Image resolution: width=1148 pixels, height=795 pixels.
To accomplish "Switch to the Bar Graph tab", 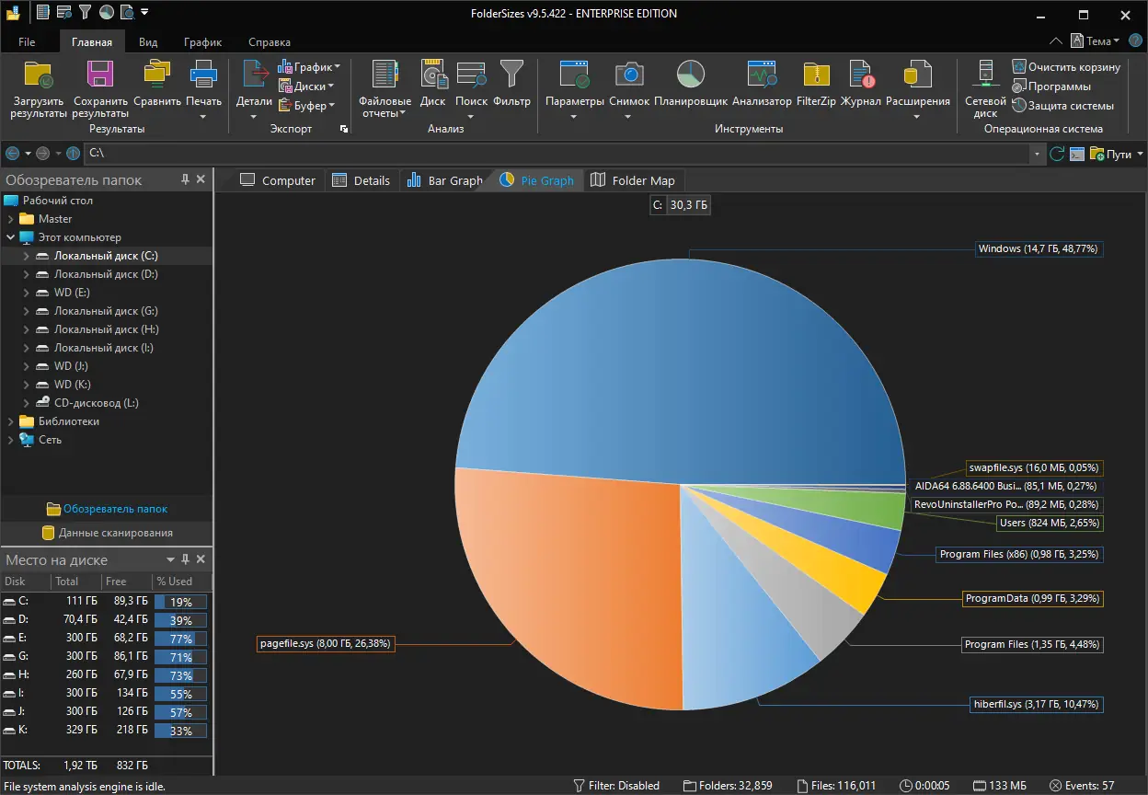I will (445, 180).
